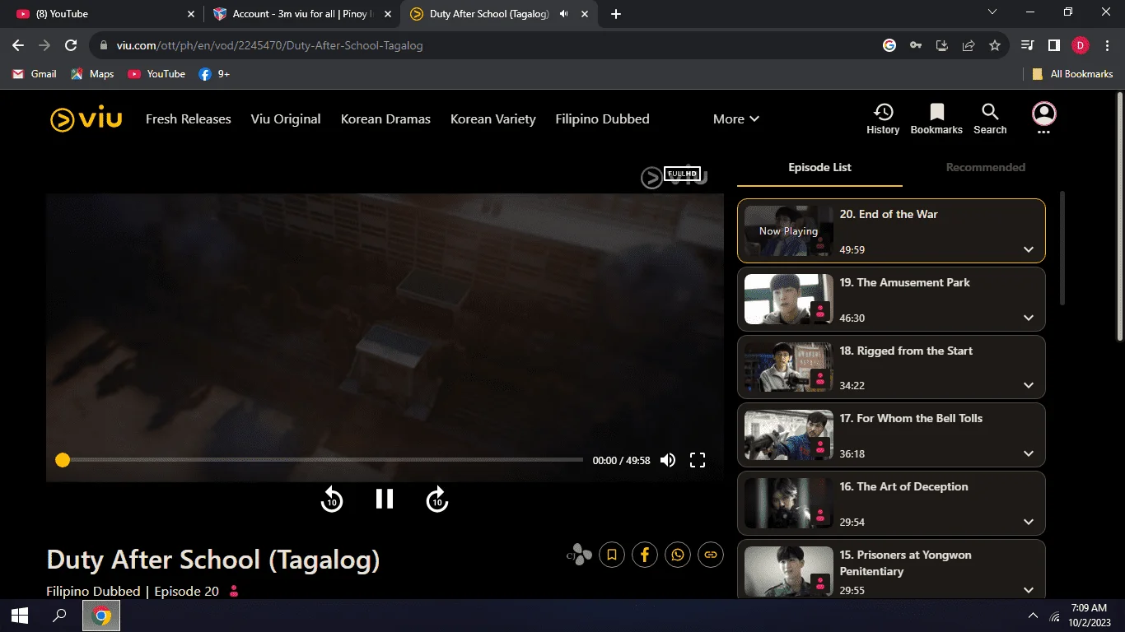Mute the video volume speaker icon
Viewport: 1125px width, 632px height.
click(x=668, y=460)
